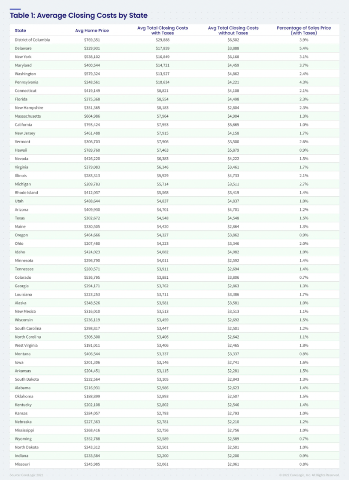The image size is (349, 480).
Task: Click the CoreLogic copyright notice in the footer
Action: pos(308,474)
